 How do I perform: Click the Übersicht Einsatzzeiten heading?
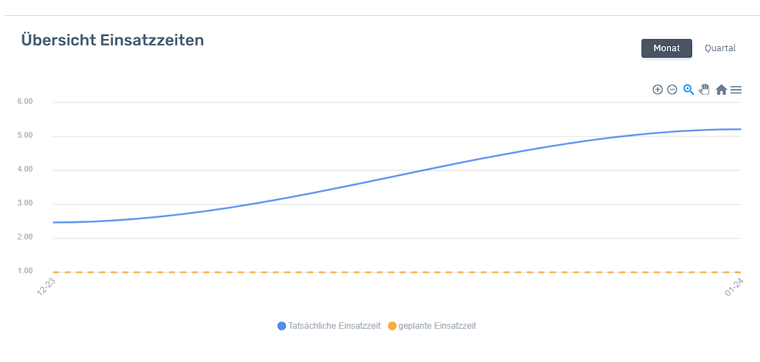113,40
